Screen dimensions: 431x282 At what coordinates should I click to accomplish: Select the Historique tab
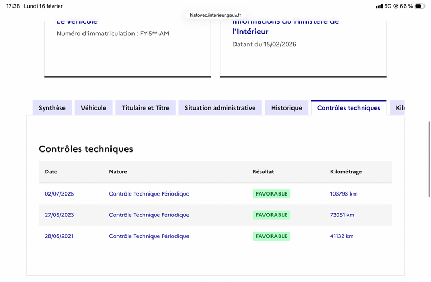click(x=287, y=108)
